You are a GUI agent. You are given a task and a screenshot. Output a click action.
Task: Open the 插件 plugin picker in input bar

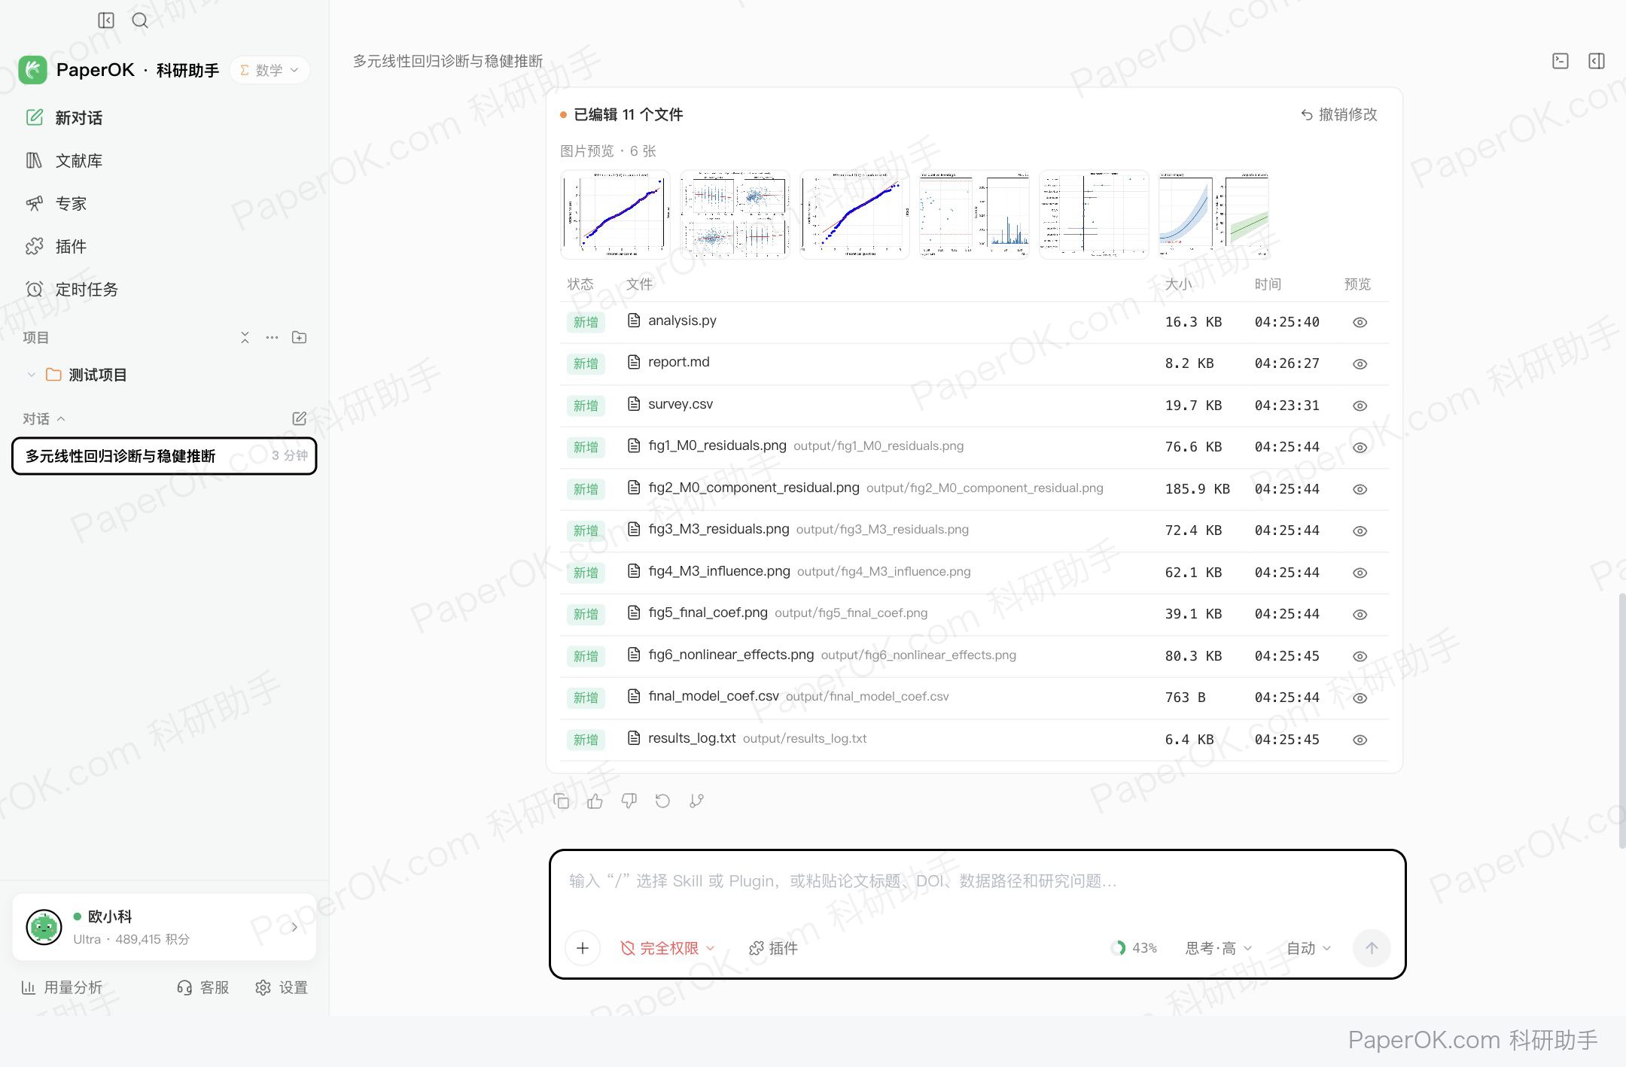[x=773, y=948]
